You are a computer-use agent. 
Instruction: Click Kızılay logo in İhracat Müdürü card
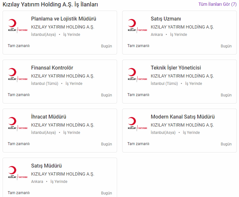point(18,124)
